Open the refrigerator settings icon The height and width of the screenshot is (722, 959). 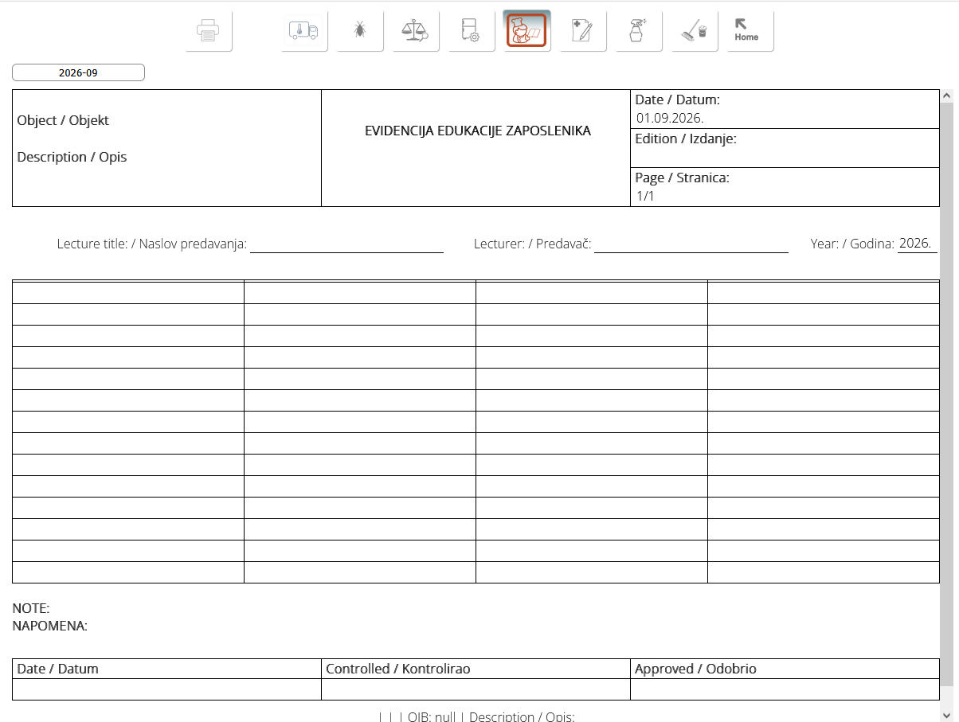coord(472,31)
